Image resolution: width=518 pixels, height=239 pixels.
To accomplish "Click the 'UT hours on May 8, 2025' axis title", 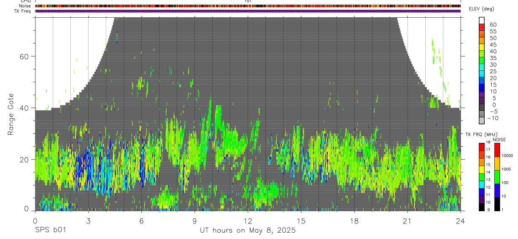I will tap(248, 231).
